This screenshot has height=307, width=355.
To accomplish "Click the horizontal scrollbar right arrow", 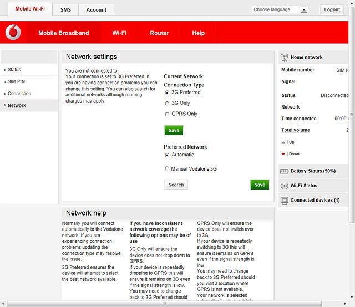I will tap(345, 304).
